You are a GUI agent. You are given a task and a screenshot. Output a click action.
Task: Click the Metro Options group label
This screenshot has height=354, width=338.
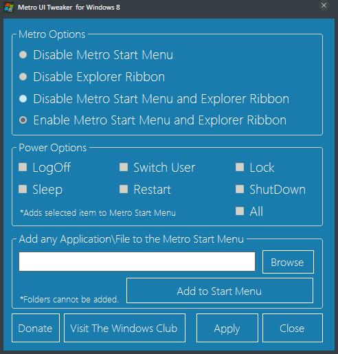pos(52,34)
